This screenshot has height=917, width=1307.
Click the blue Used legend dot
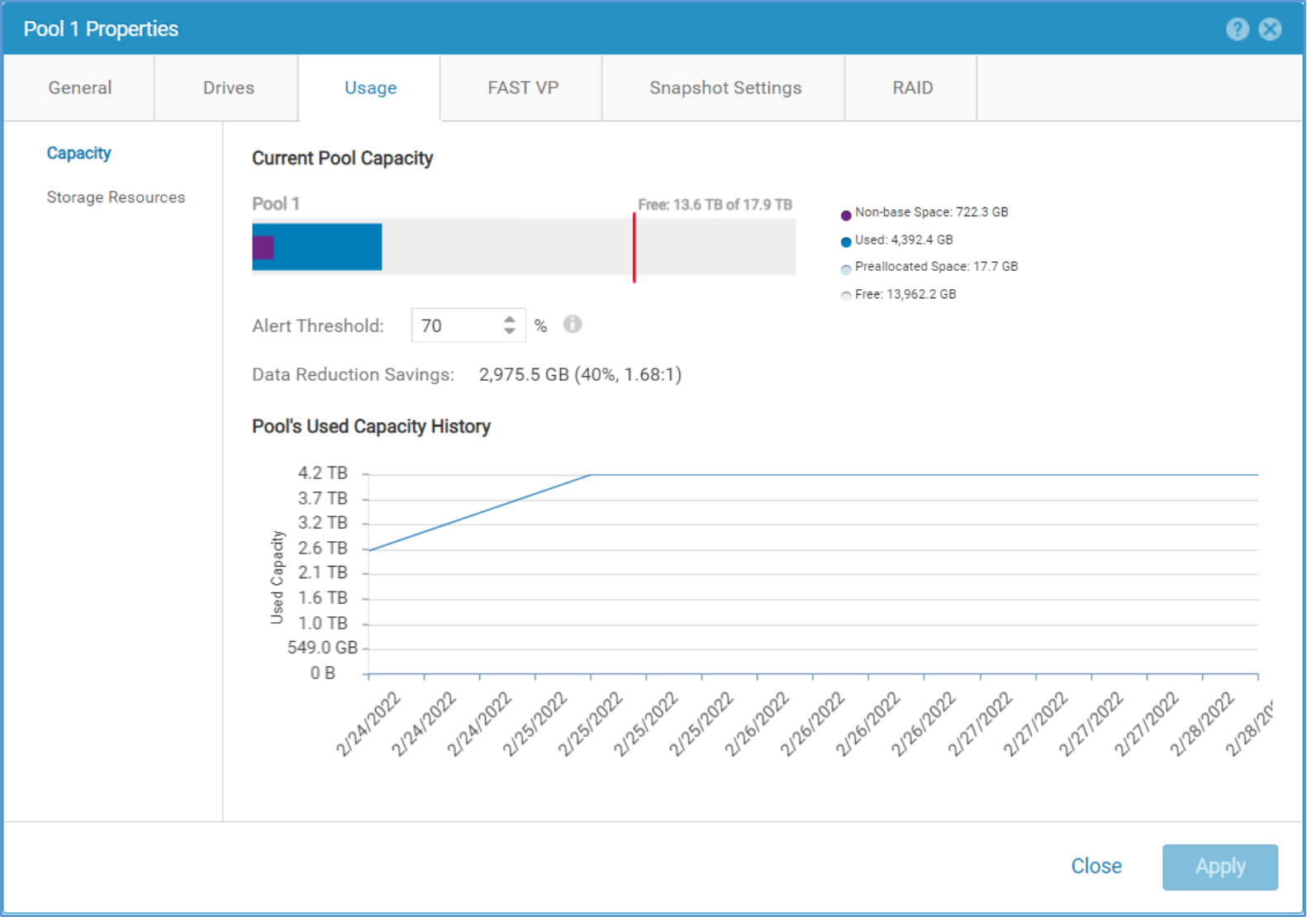(845, 242)
